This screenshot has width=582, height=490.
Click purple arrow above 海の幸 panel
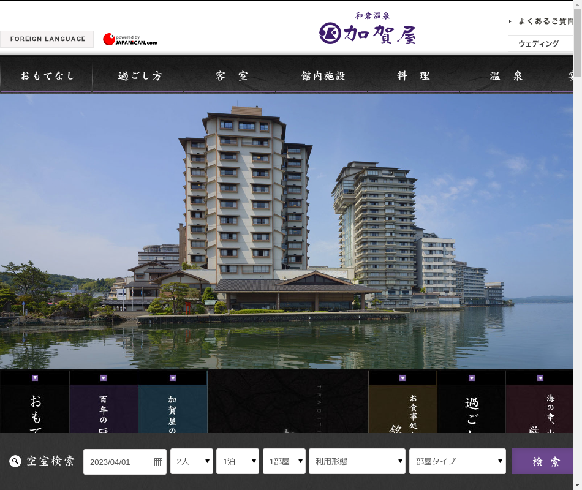540,378
